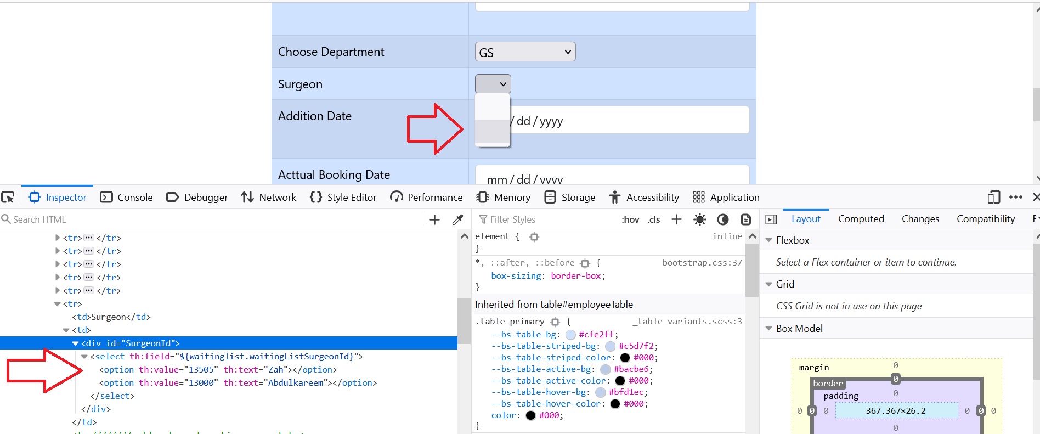Select the option 13000 Abdulkareem node
This screenshot has width=1040, height=434.
(238, 383)
